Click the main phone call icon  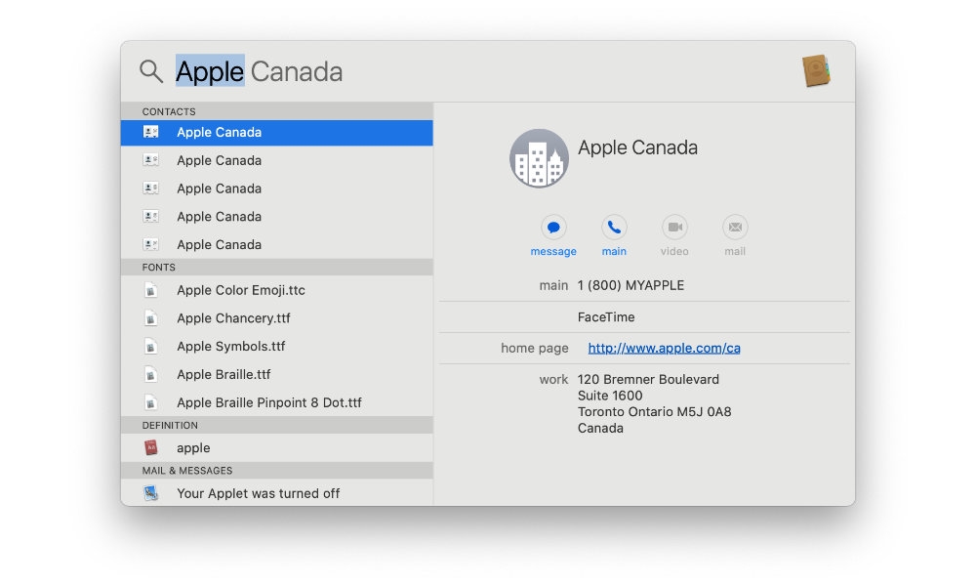[x=614, y=227]
